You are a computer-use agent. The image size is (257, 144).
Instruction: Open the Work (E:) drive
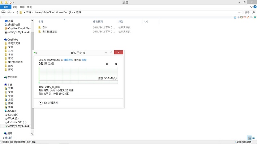click(12, 118)
